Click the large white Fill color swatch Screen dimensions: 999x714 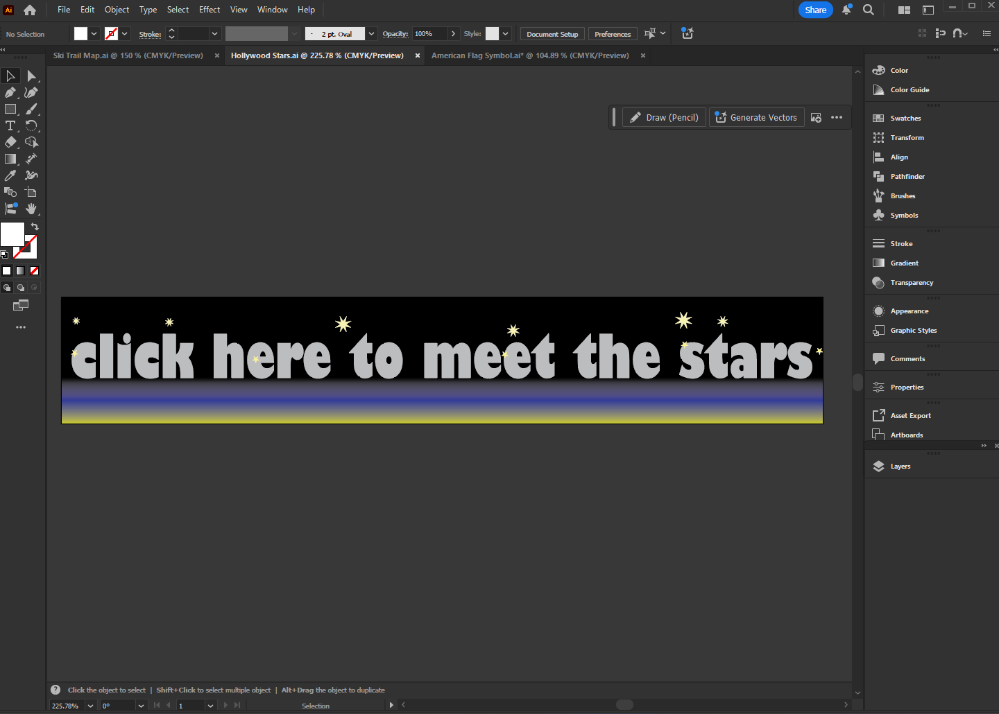(x=12, y=234)
